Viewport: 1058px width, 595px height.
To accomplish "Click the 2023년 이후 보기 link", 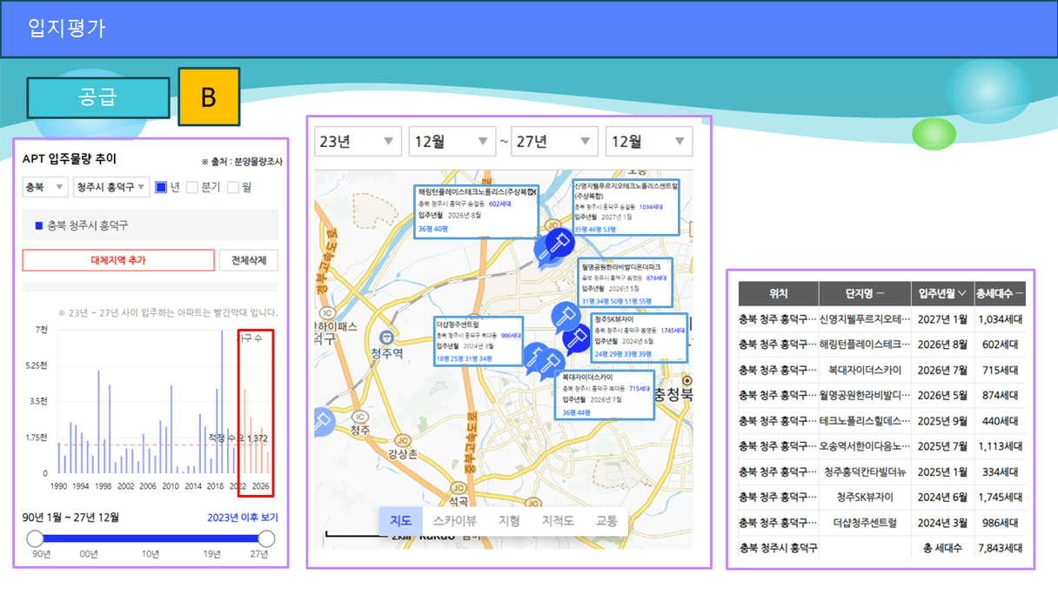I will point(243,517).
